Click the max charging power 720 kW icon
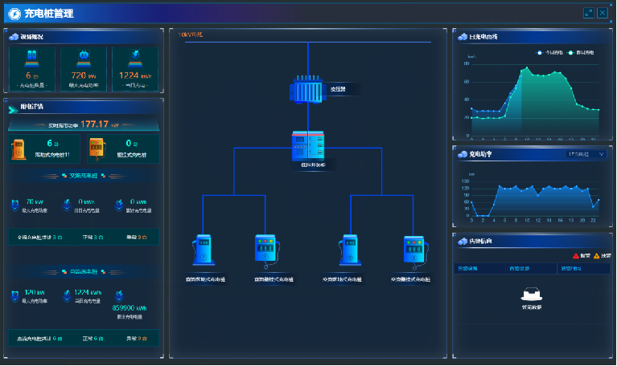The height and width of the screenshot is (366, 617). (x=83, y=59)
